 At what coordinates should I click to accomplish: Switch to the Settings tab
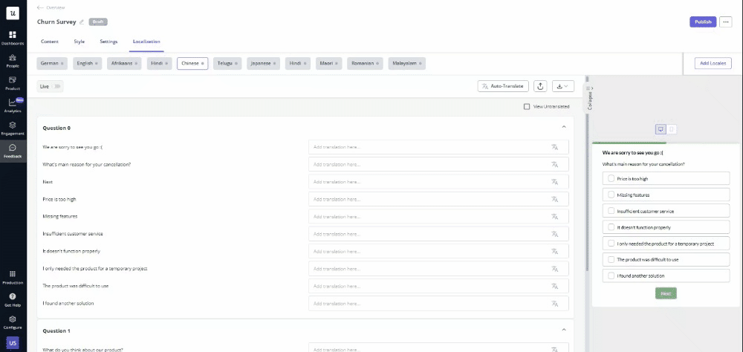(x=108, y=42)
